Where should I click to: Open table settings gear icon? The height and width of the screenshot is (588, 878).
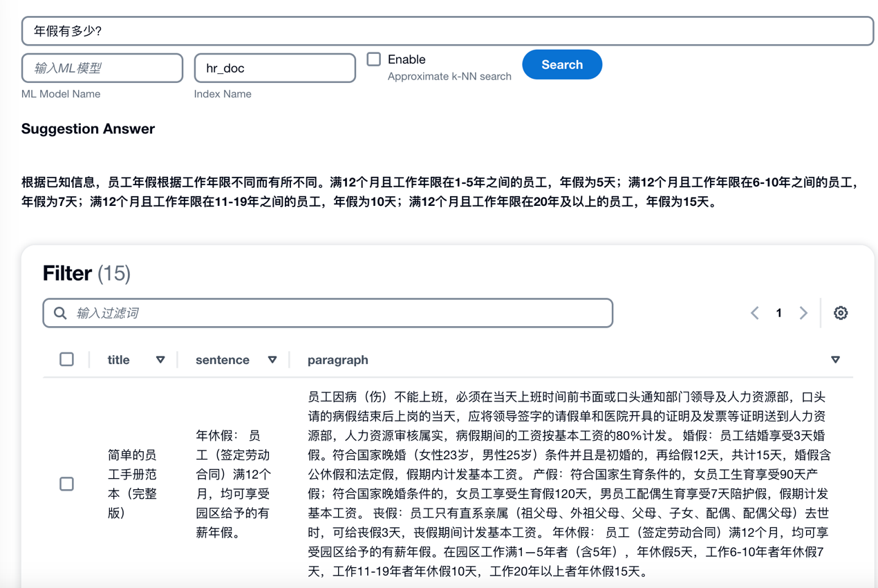tap(840, 313)
